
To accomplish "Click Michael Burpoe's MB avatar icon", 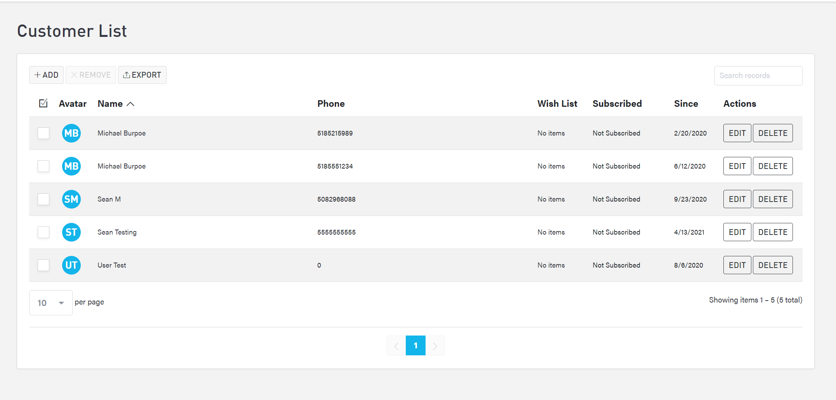I will pos(71,133).
